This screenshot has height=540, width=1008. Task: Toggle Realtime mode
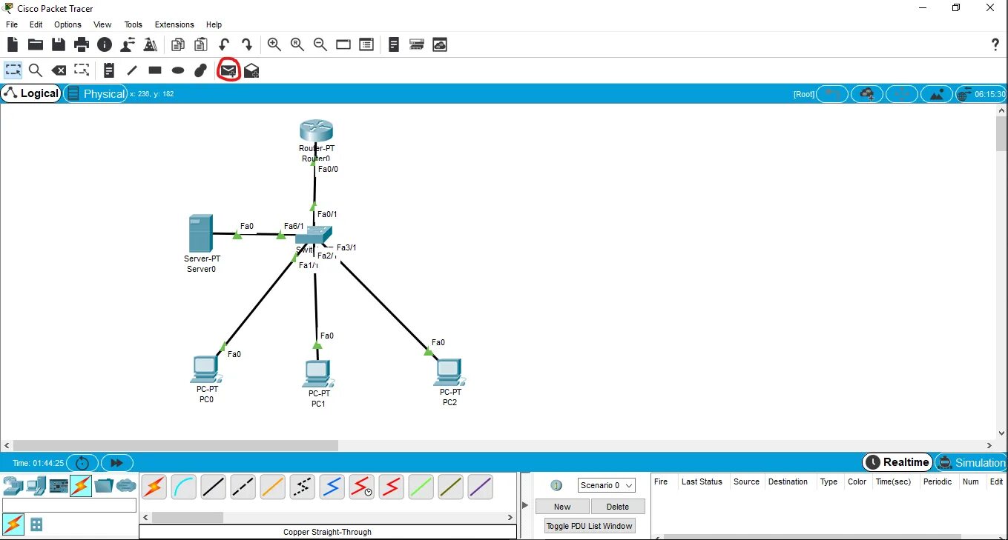pyautogui.click(x=897, y=462)
